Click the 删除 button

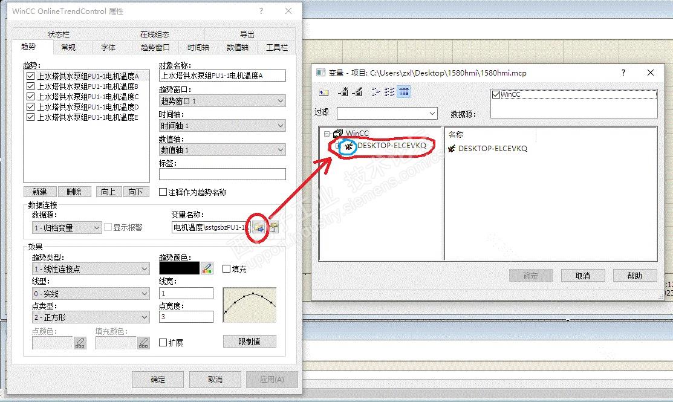coord(74,192)
